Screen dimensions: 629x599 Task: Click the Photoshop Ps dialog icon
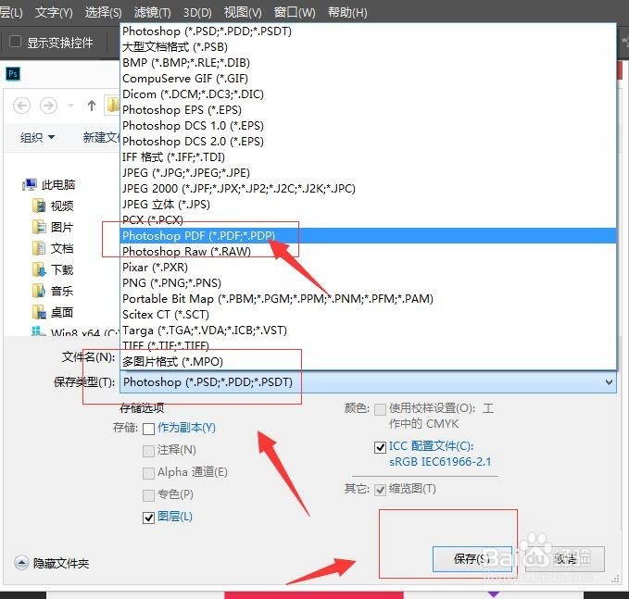[x=13, y=74]
